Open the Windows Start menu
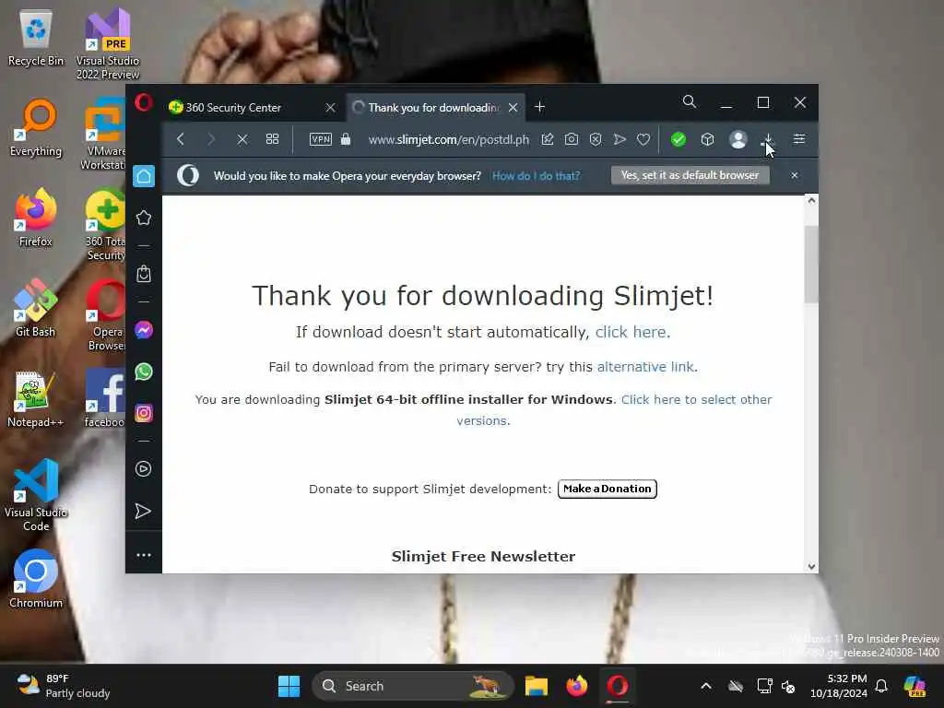Screen dimensions: 944x708 [289, 686]
